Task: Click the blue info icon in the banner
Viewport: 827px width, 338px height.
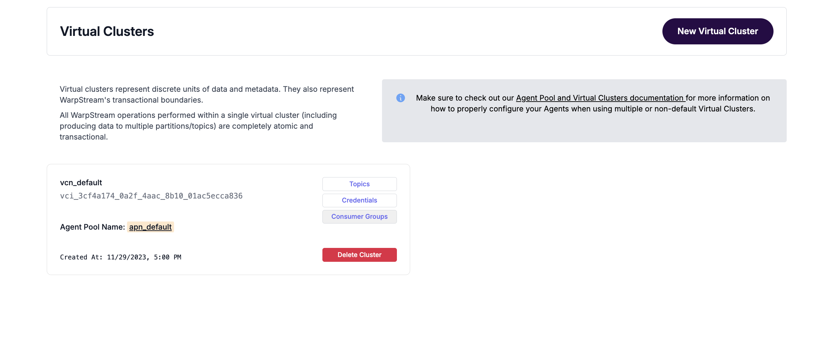Action: point(400,98)
